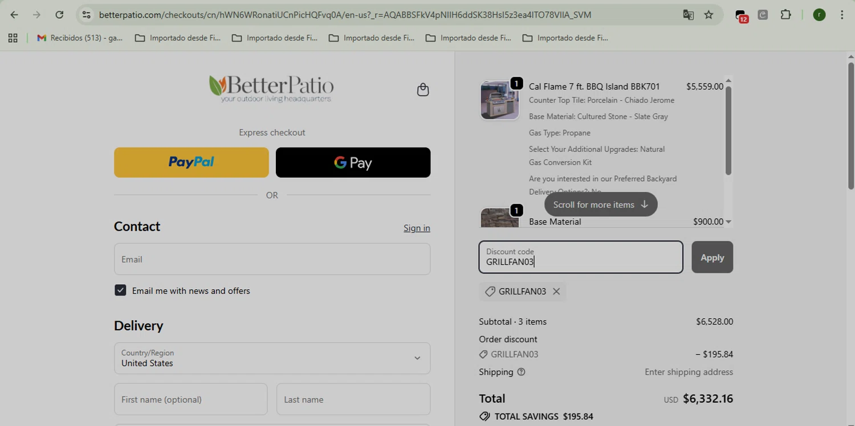
Task: Go forward in browser history
Action: tap(36, 15)
